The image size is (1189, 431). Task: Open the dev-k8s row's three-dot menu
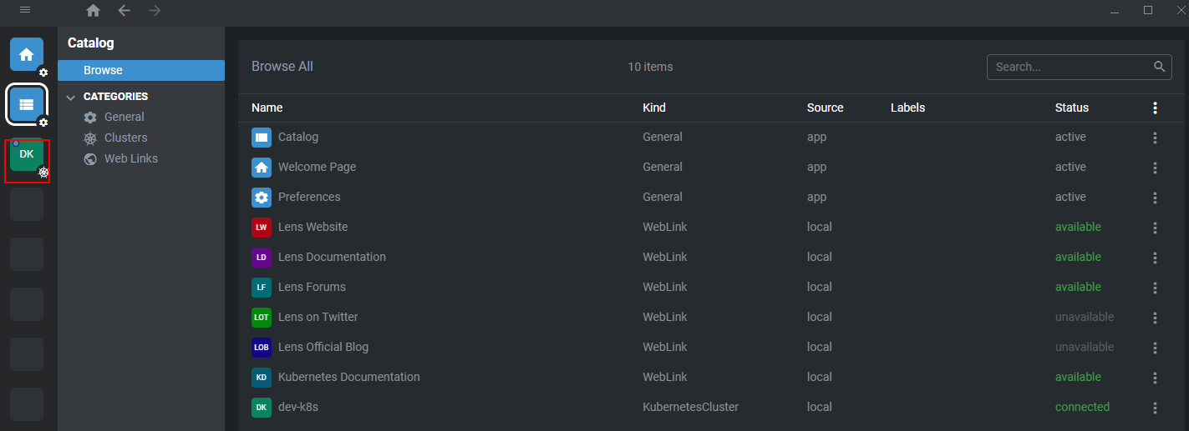click(x=1156, y=408)
